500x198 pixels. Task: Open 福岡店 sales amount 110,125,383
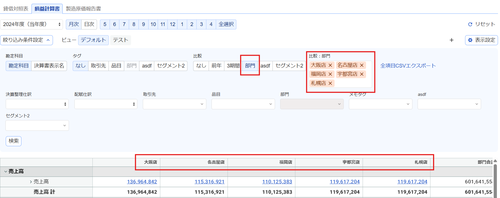click(277, 182)
